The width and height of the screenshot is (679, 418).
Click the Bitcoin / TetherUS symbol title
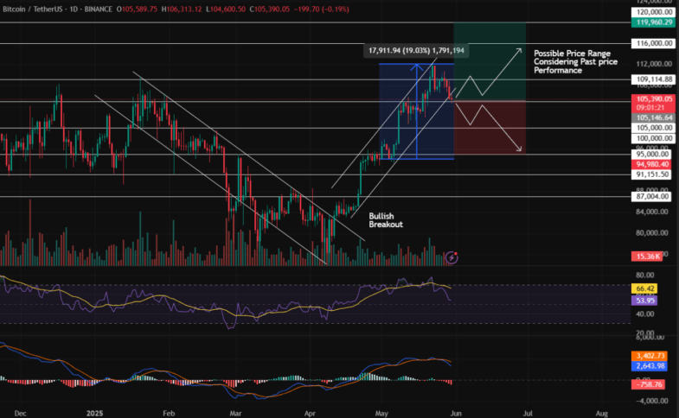pyautogui.click(x=34, y=9)
